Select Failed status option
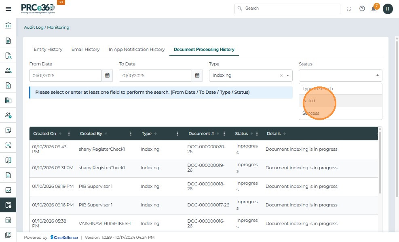The image size is (399, 242). [309, 101]
